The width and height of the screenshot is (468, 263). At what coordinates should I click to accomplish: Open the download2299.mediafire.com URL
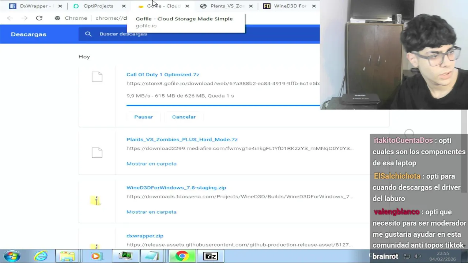point(240,148)
